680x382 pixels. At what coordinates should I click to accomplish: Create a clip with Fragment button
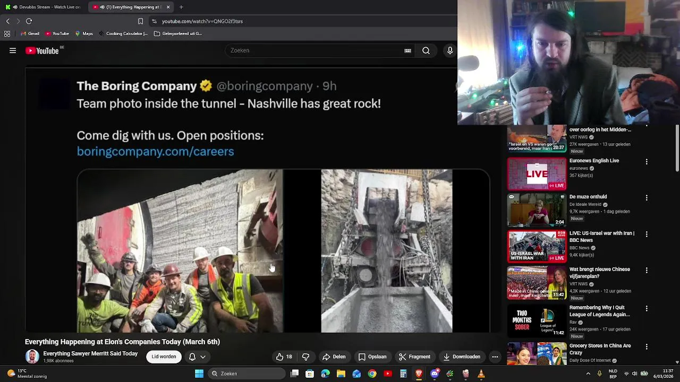point(414,357)
